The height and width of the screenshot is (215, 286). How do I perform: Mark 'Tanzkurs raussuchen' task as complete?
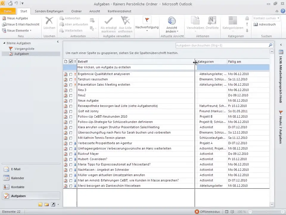[71, 79]
